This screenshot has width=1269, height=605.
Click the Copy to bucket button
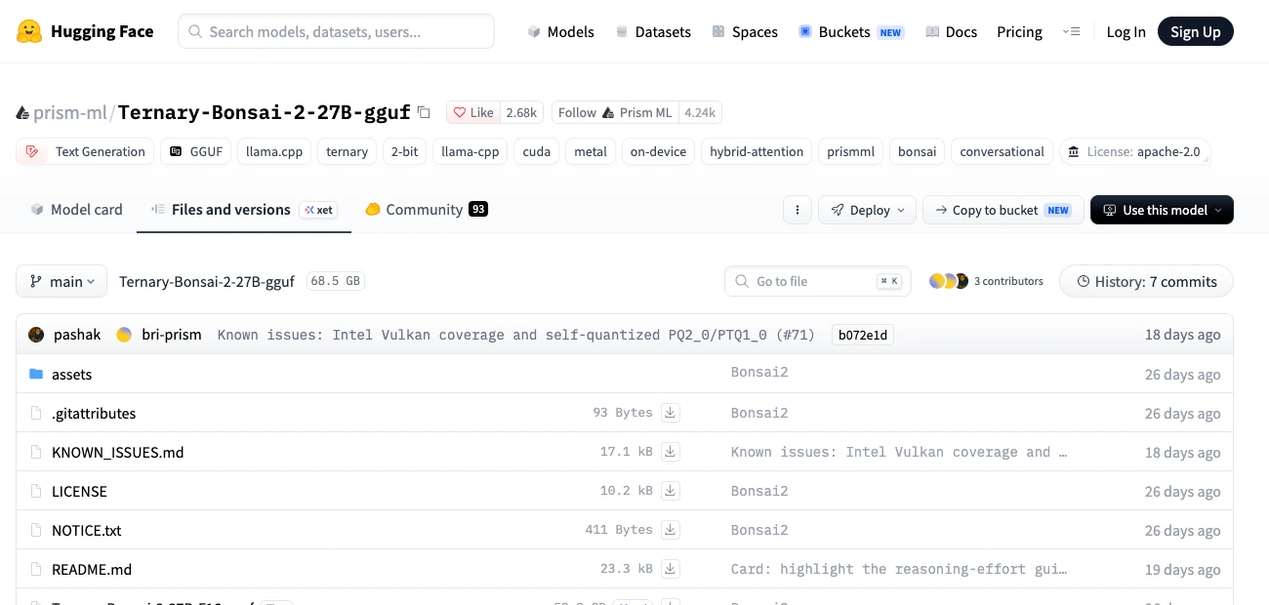click(x=1003, y=210)
